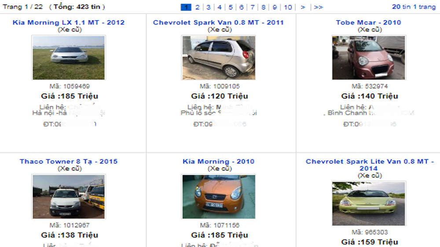Open Chevrolet Spark Van 0.8 MT - 2011 listing

218,22
